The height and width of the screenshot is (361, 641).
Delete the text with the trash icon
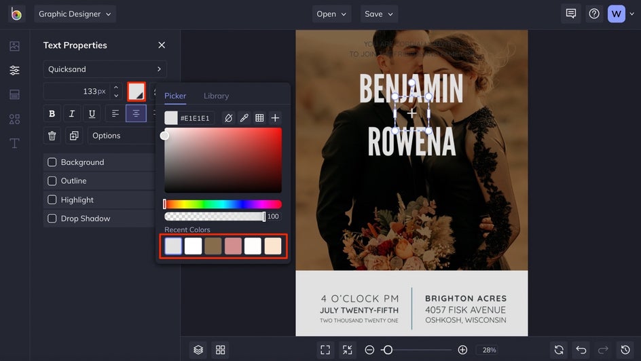[52, 136]
